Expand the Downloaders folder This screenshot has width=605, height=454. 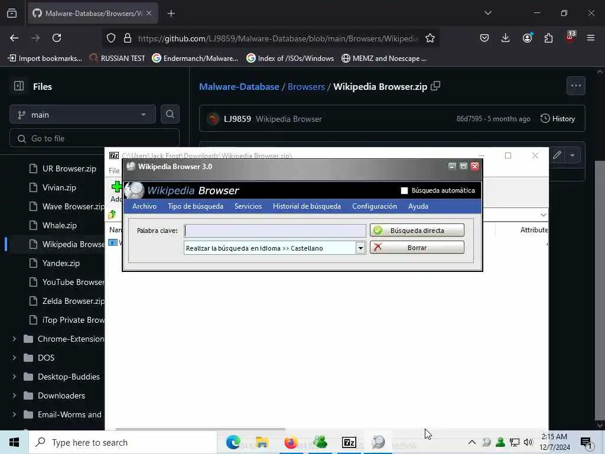pos(14,395)
